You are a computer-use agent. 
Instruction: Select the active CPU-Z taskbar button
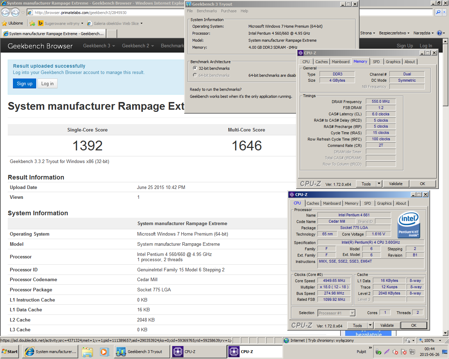255,352
